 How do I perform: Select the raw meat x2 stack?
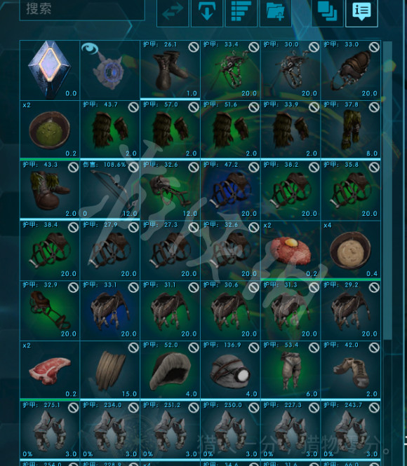(50, 370)
